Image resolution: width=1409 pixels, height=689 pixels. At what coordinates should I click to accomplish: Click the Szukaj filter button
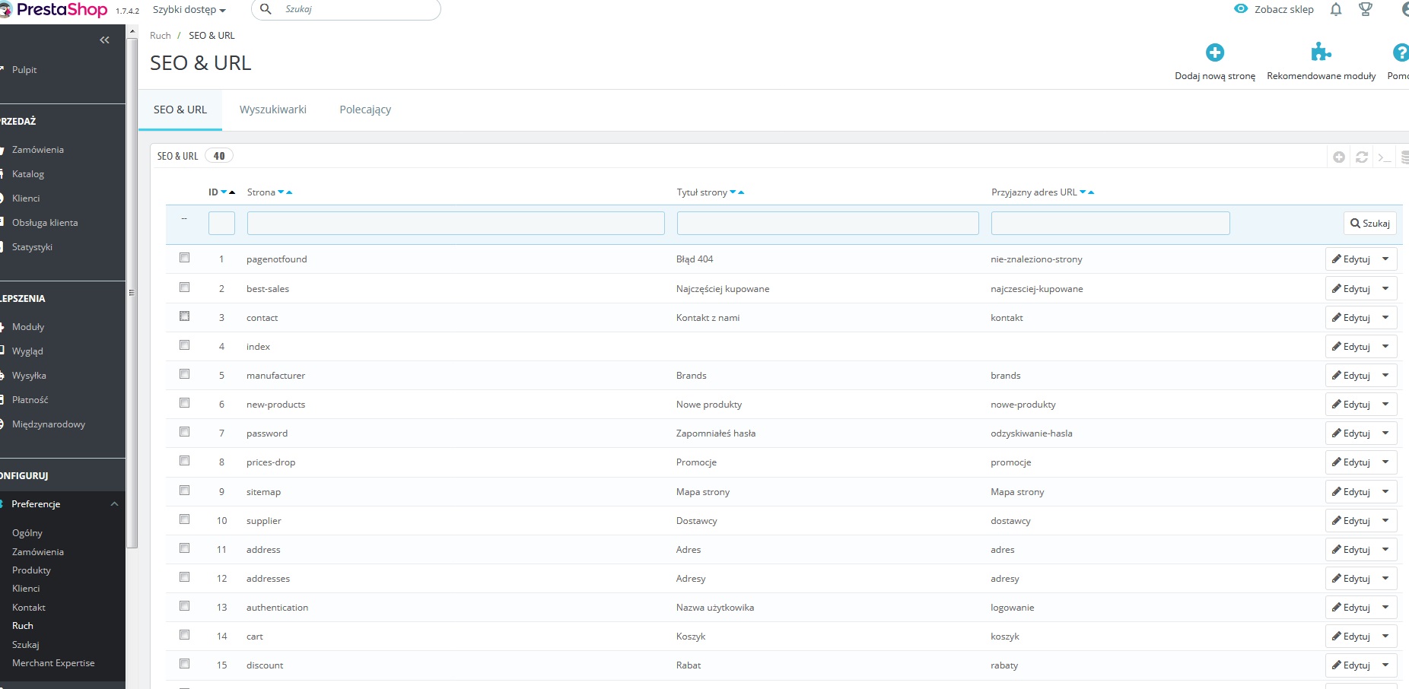point(1370,224)
